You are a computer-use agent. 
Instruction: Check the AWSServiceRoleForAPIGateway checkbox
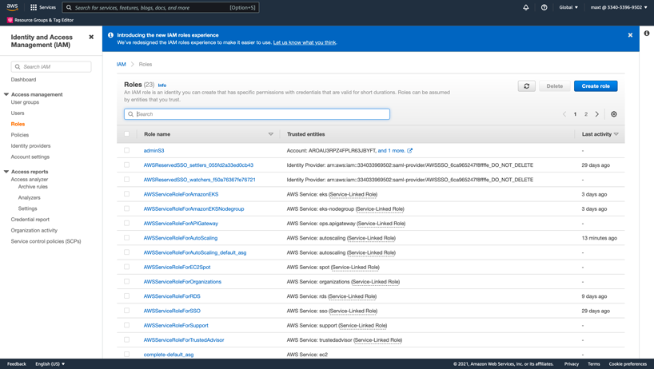[x=127, y=223]
